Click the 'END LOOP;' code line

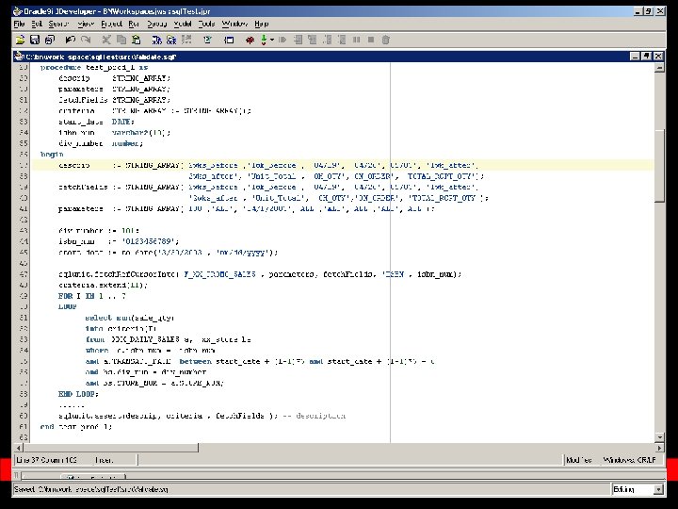(x=78, y=394)
